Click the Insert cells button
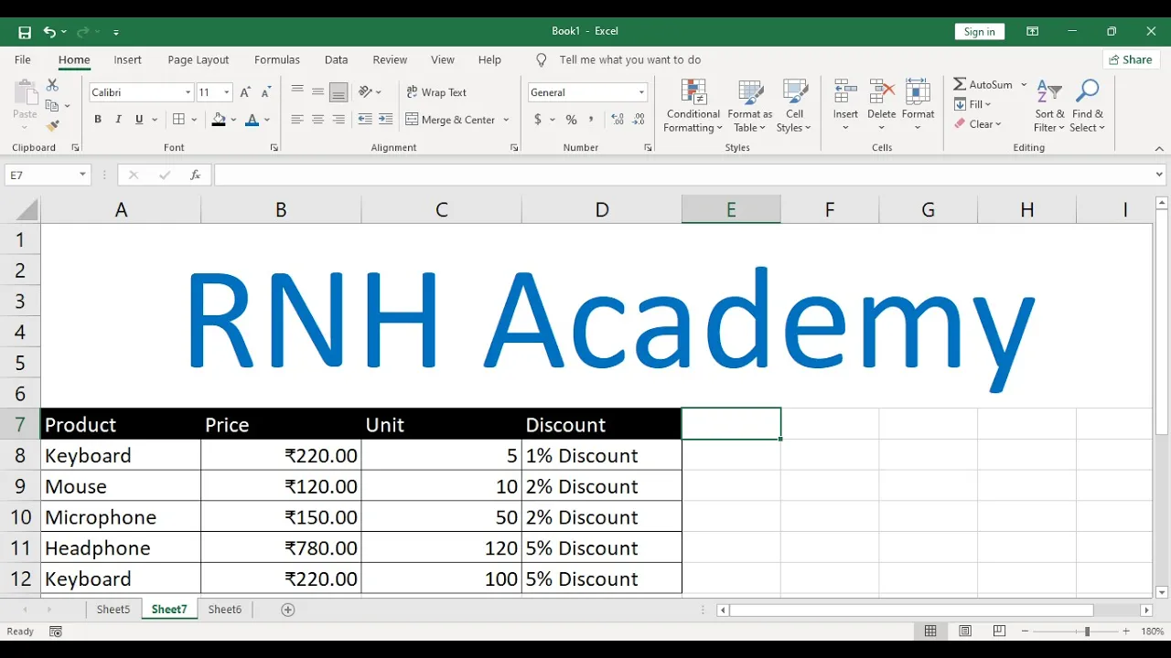 click(845, 106)
